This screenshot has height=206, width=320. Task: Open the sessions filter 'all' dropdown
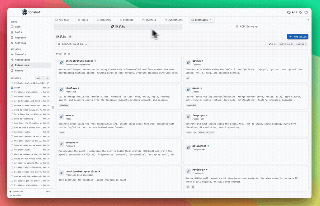[x=42, y=78]
